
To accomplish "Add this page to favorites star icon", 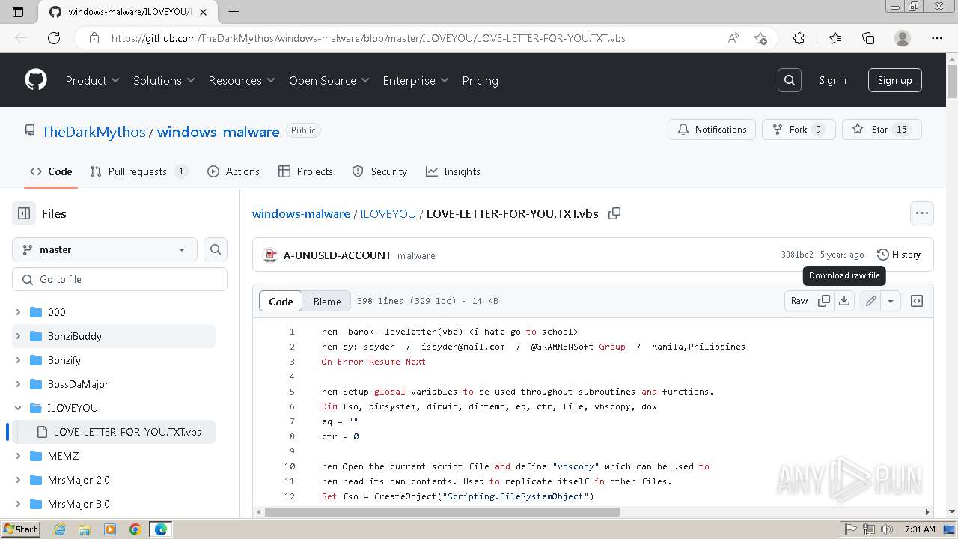I will pos(760,38).
